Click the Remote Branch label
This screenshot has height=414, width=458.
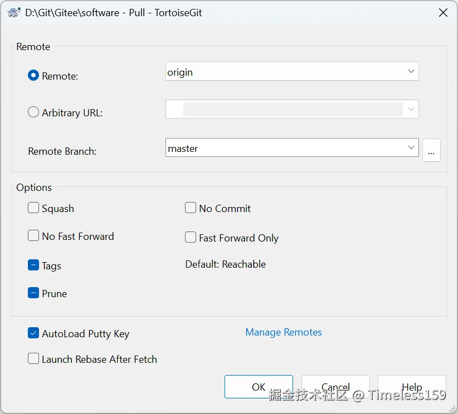tap(62, 151)
